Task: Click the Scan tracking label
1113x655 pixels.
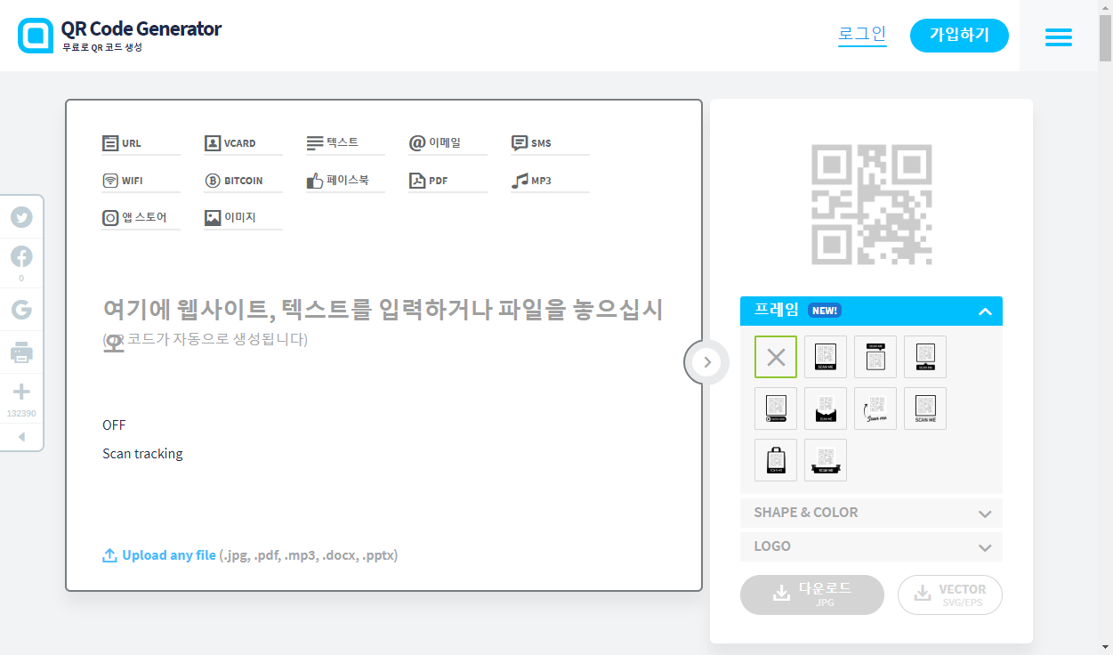Action: tap(142, 454)
